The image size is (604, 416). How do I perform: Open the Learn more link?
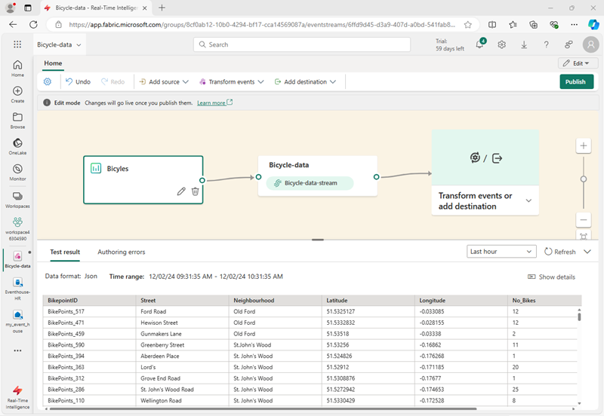[x=214, y=102]
